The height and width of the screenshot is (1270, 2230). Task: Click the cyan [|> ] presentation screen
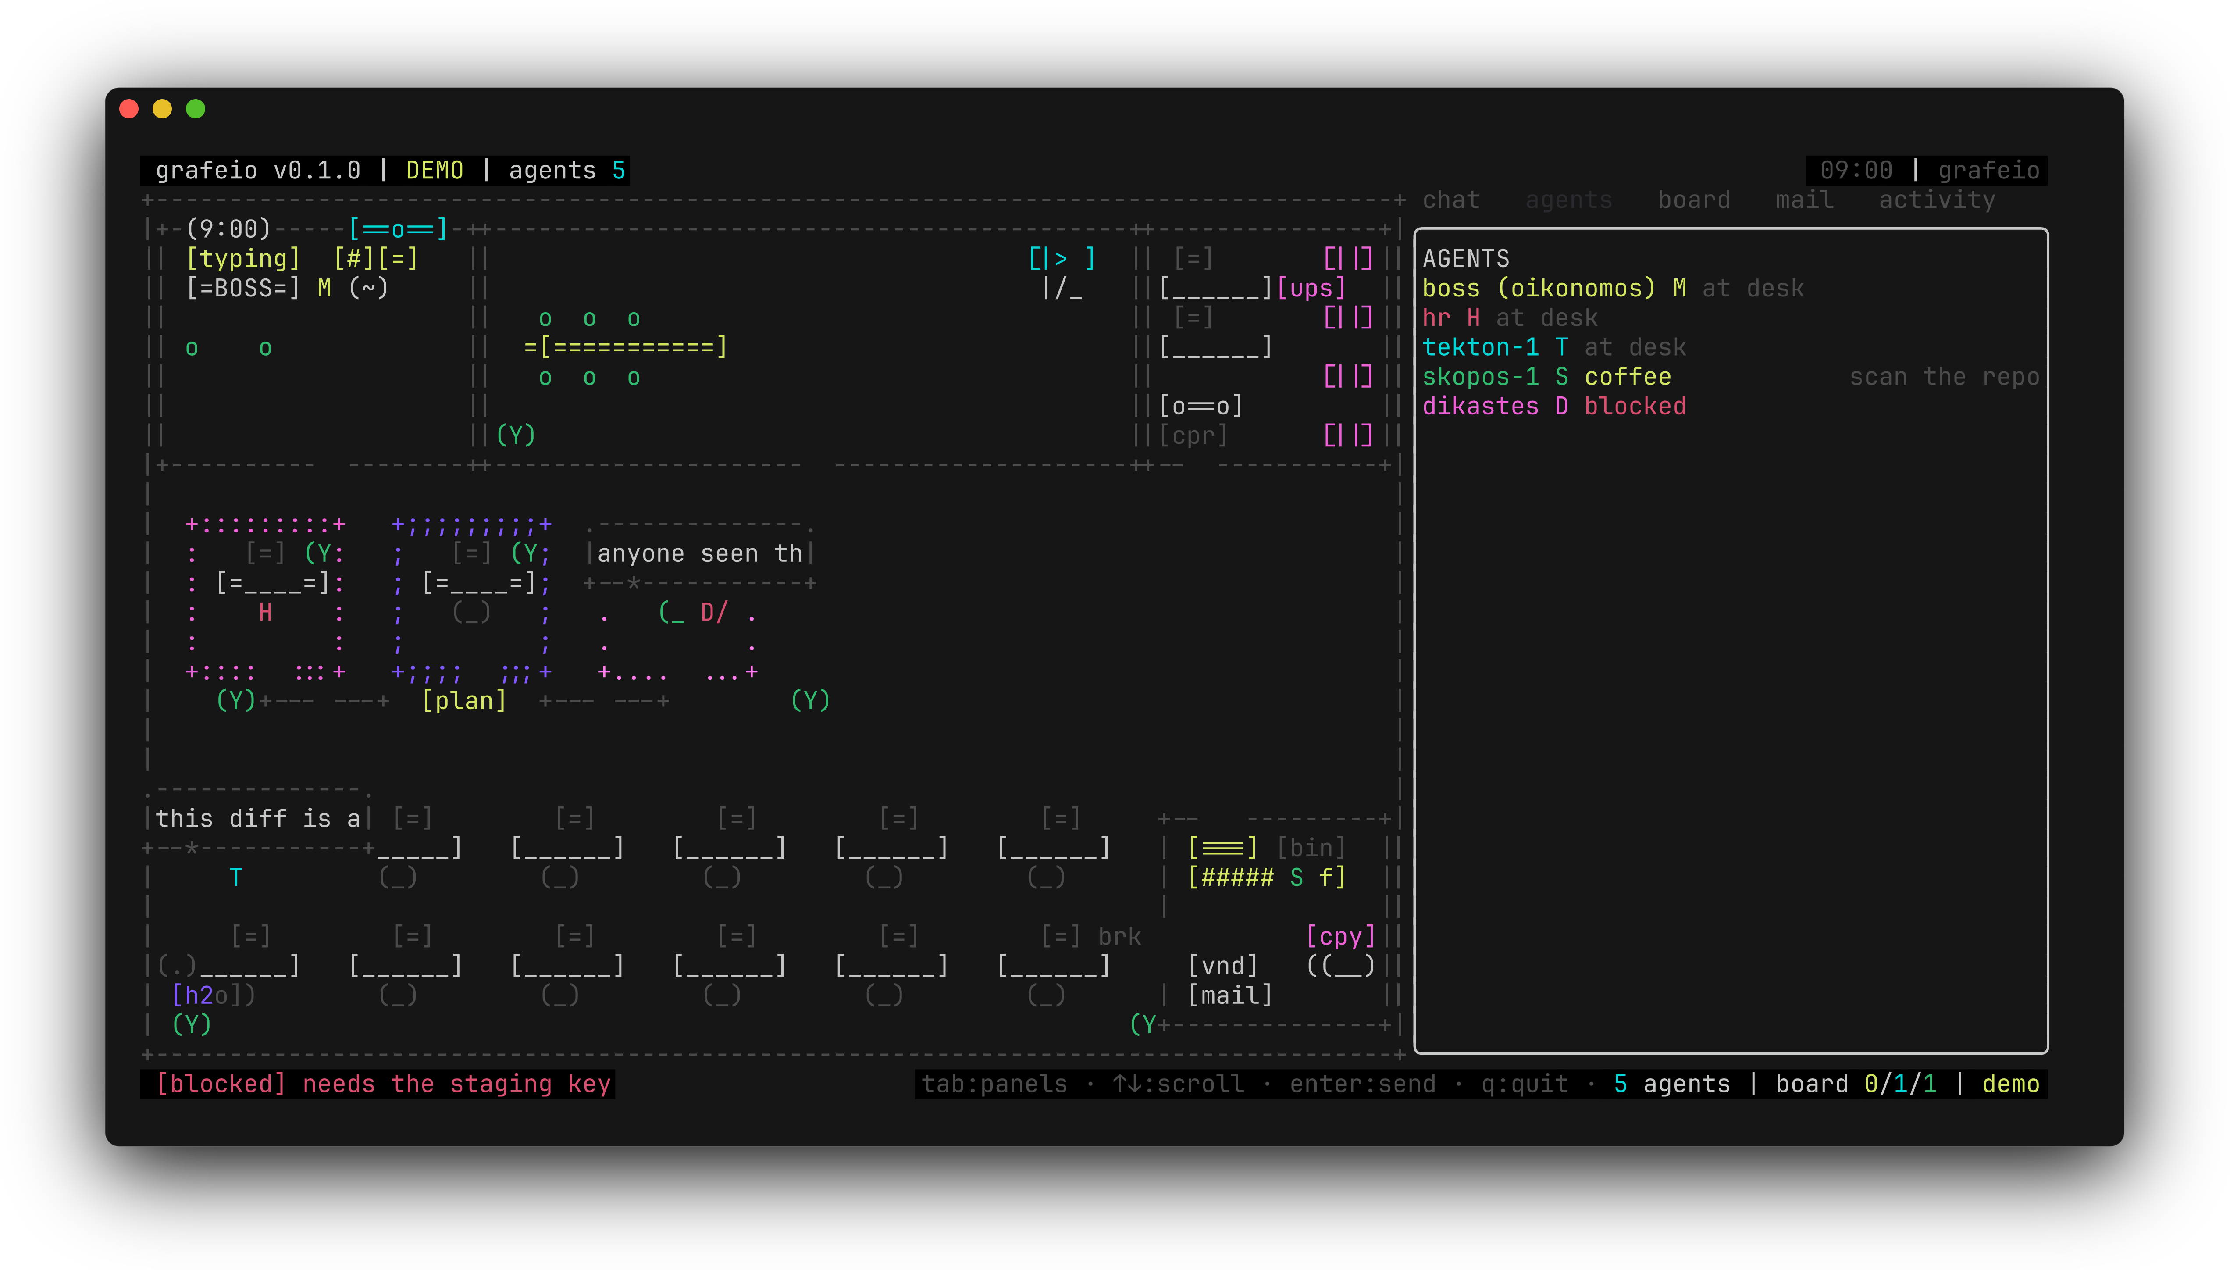pos(1062,258)
